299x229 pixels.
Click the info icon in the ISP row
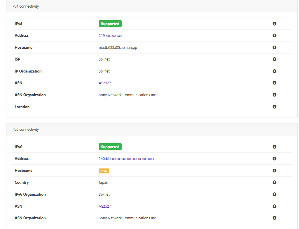point(274,59)
